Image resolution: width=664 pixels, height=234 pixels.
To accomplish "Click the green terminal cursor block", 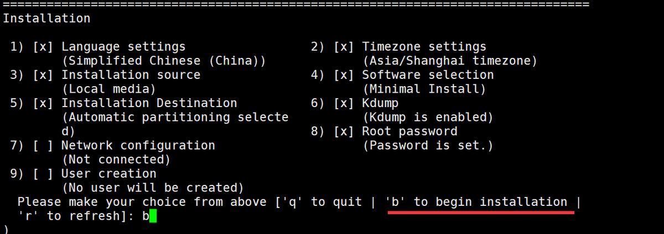I will [x=153, y=216].
